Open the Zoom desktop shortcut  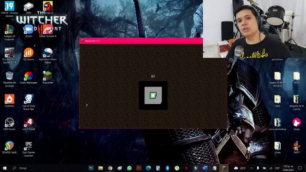(29, 31)
